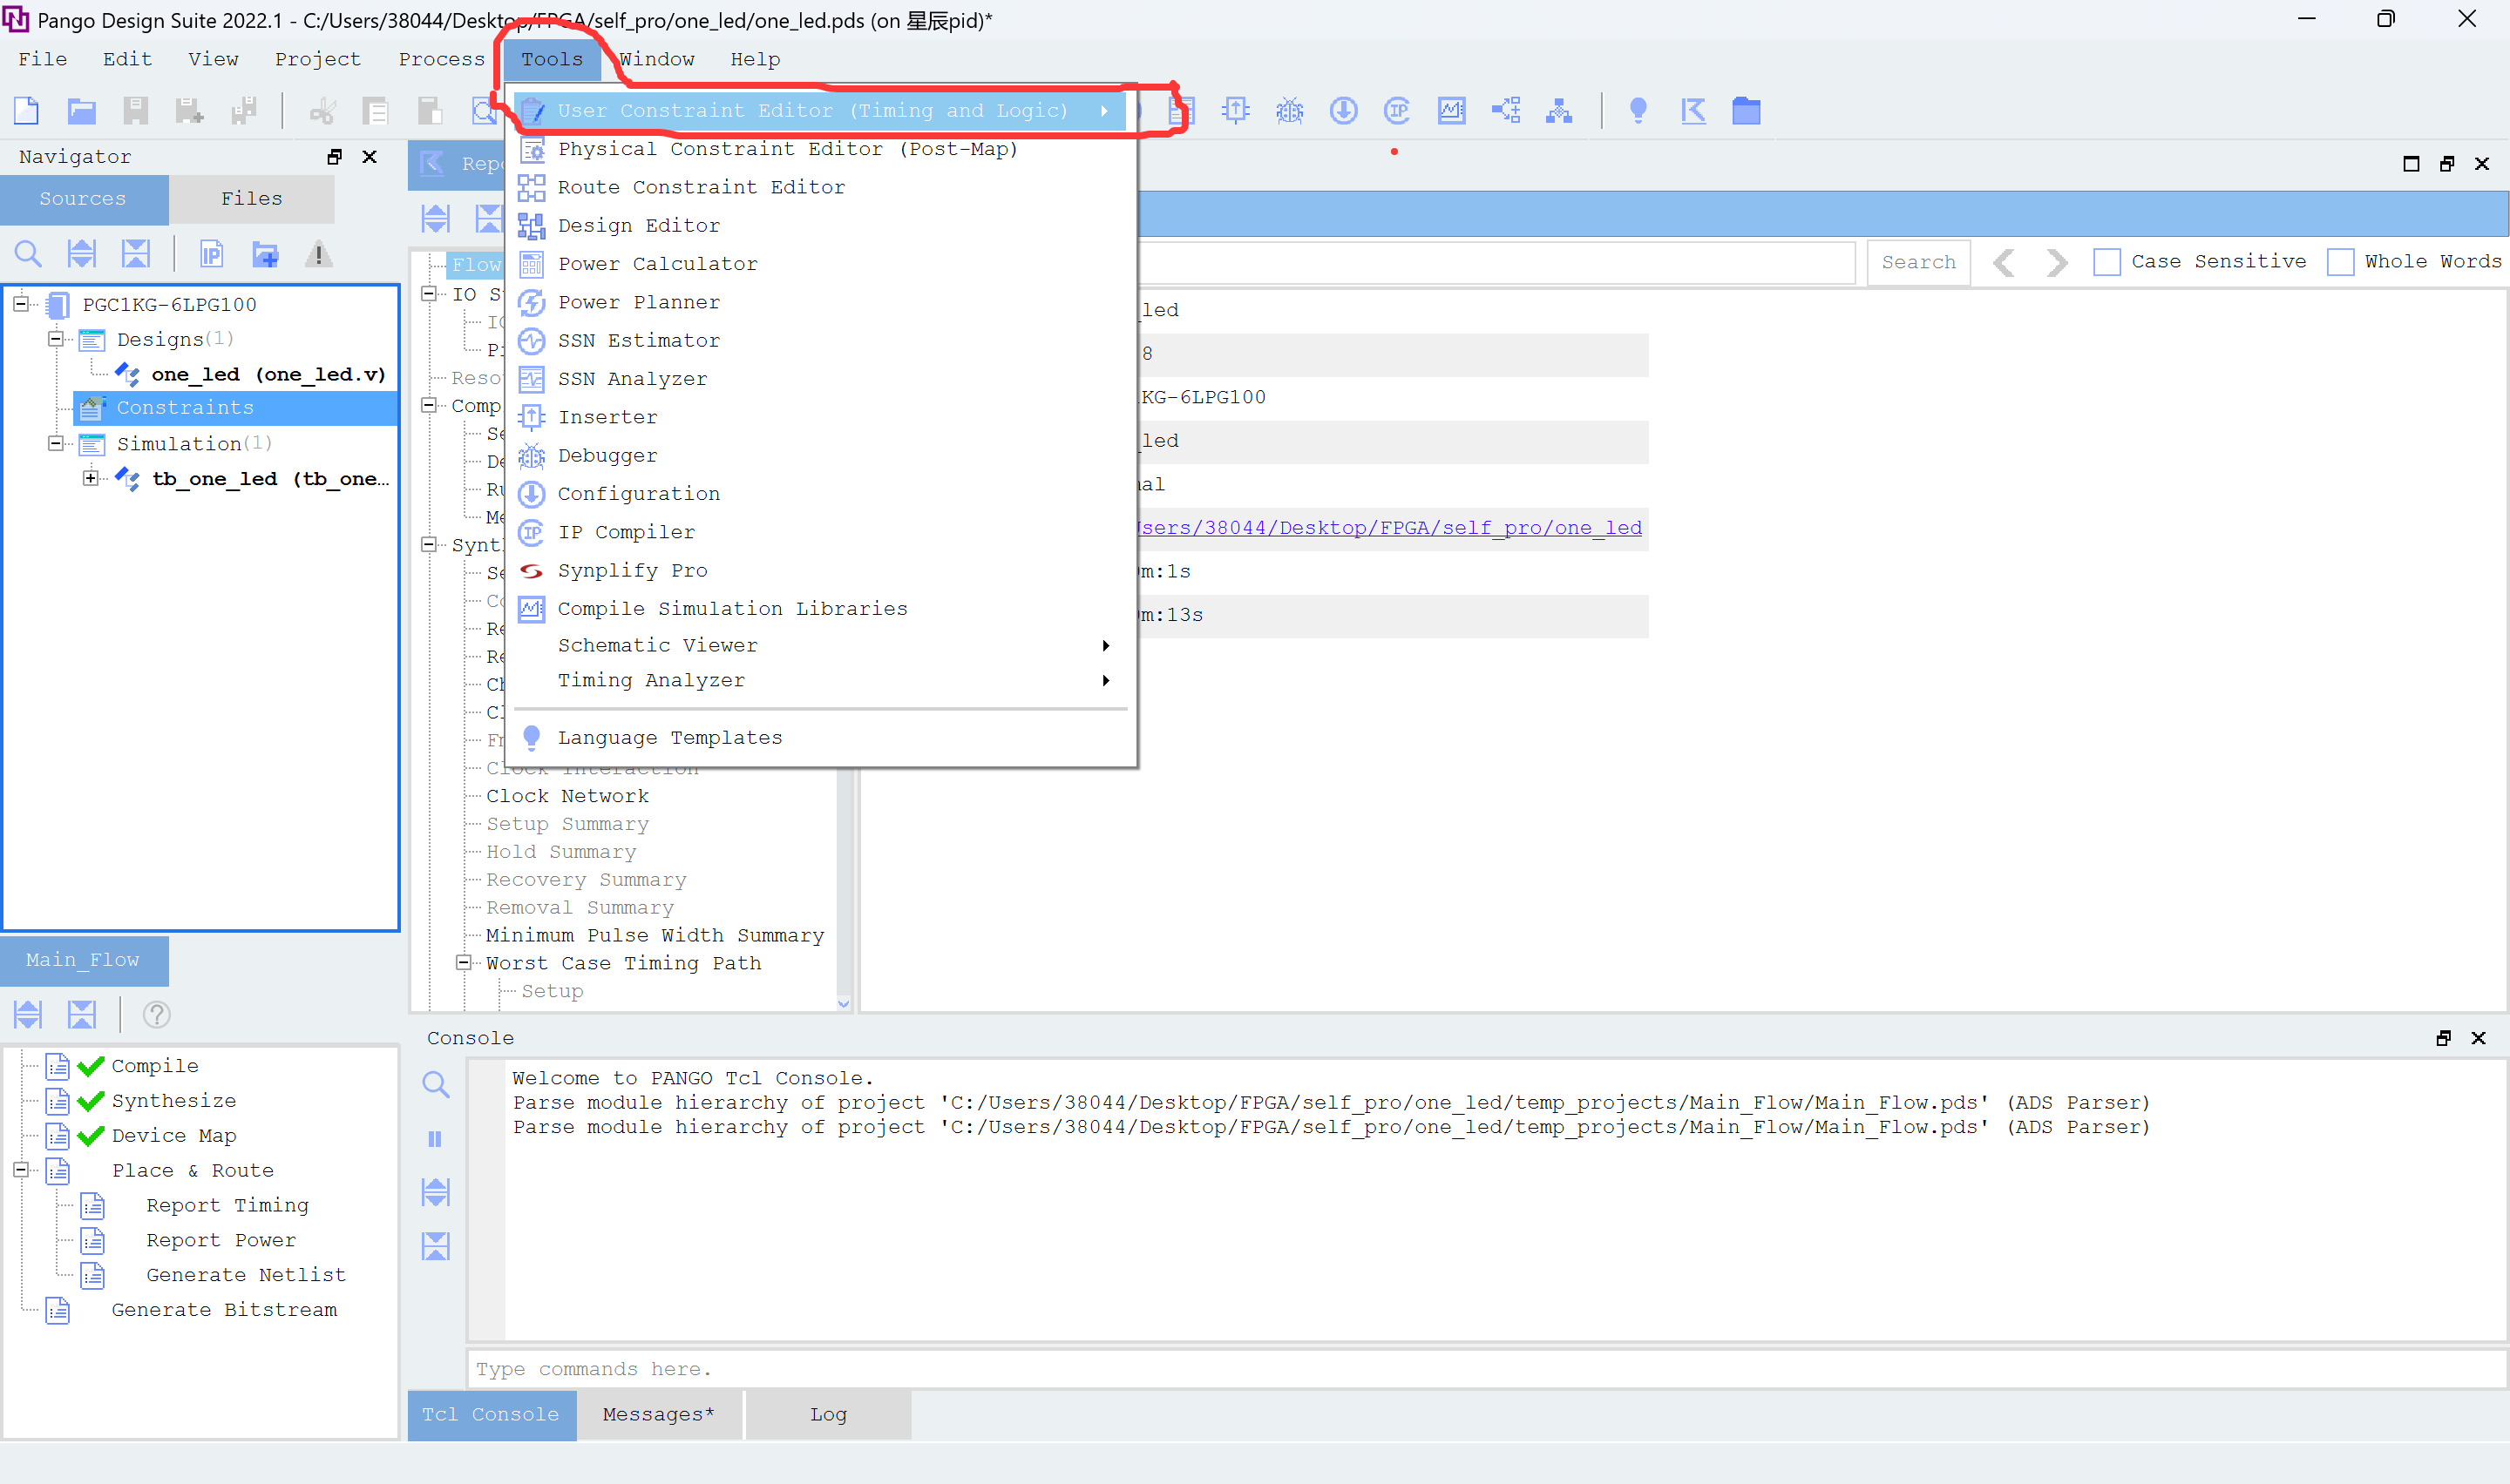Viewport: 2510px width, 1484px height.
Task: Select Power Calculator from Tools menu
Action: pos(657,264)
